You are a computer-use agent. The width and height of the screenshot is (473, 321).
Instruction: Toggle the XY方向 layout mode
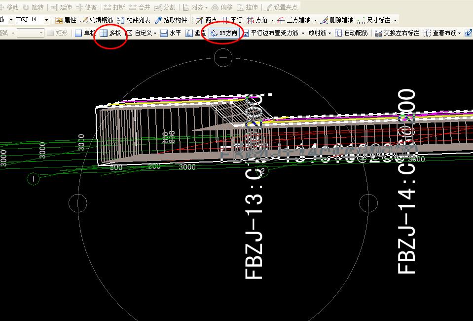[x=224, y=33]
